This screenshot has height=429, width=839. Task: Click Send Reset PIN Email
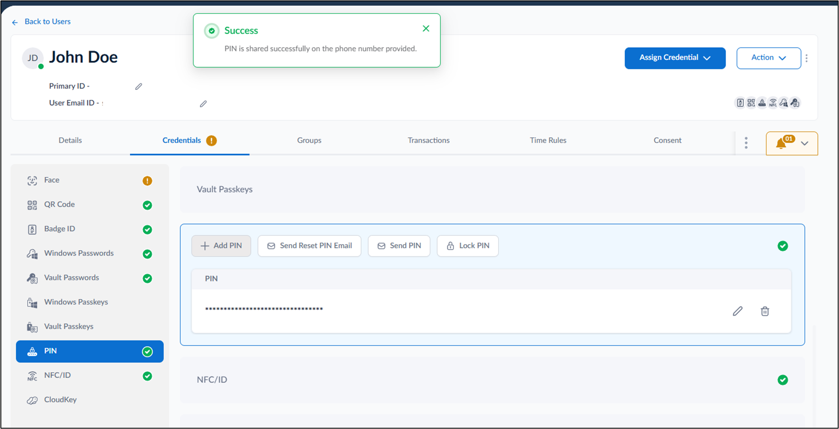pos(309,246)
